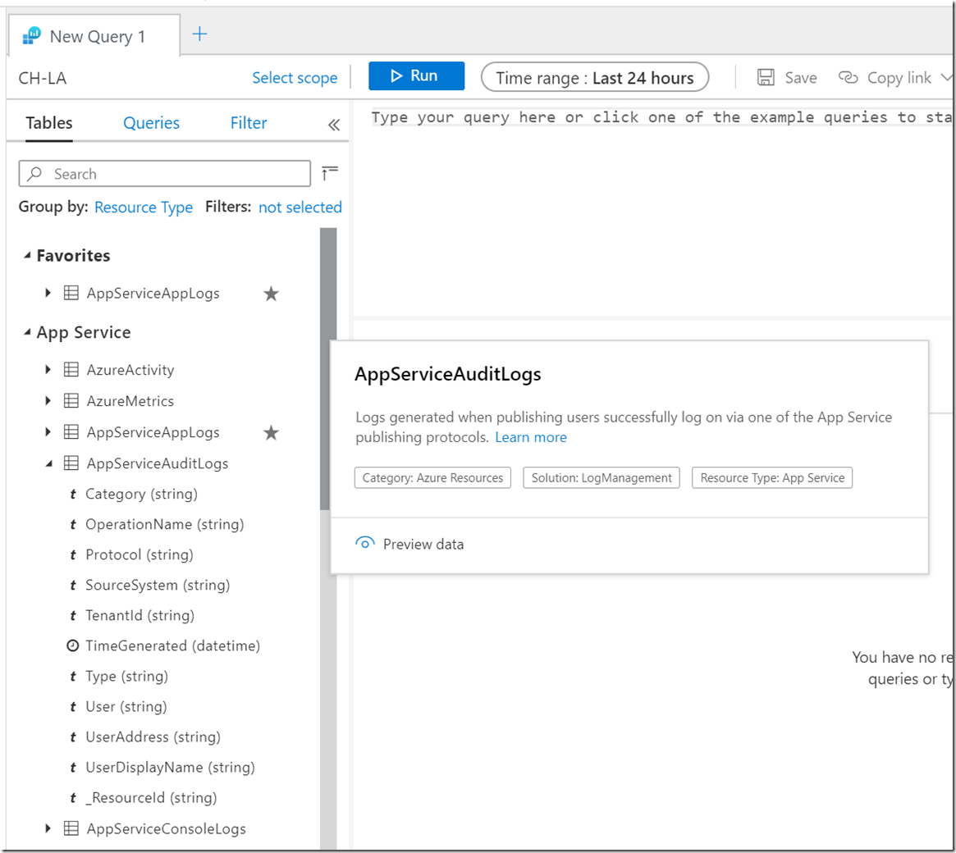Click the table icon of AppServiceAppLogs in Favorites
This screenshot has height=853, width=956.
[71, 293]
